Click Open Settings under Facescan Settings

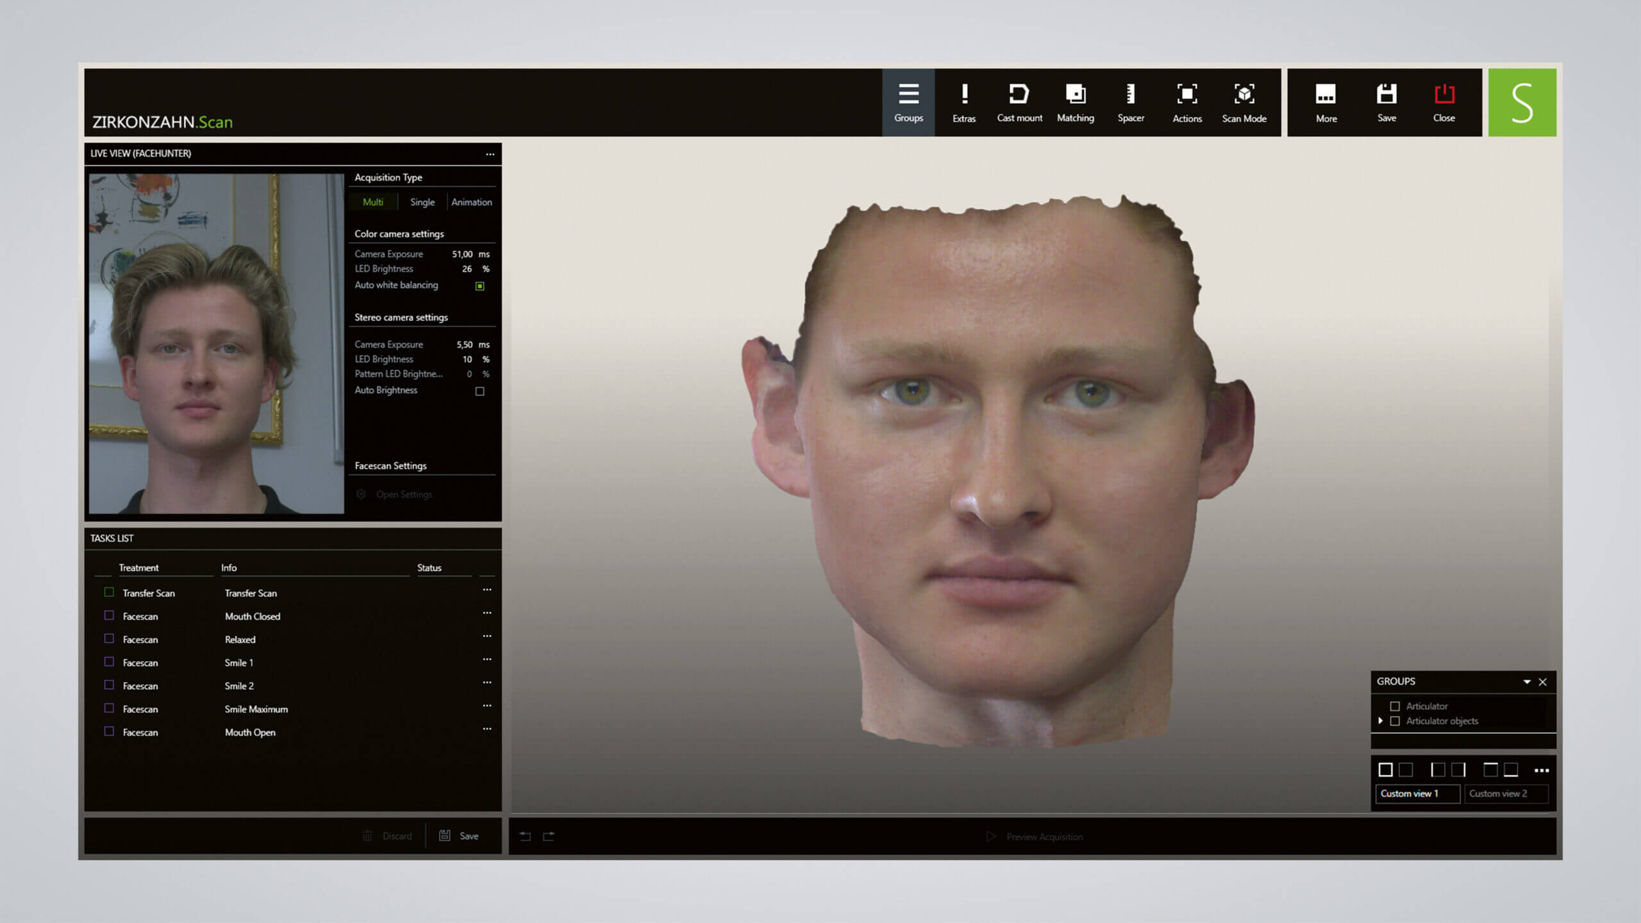click(404, 494)
